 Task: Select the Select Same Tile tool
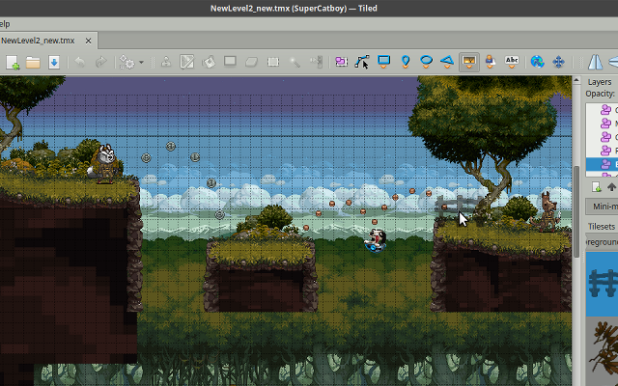pos(316,62)
